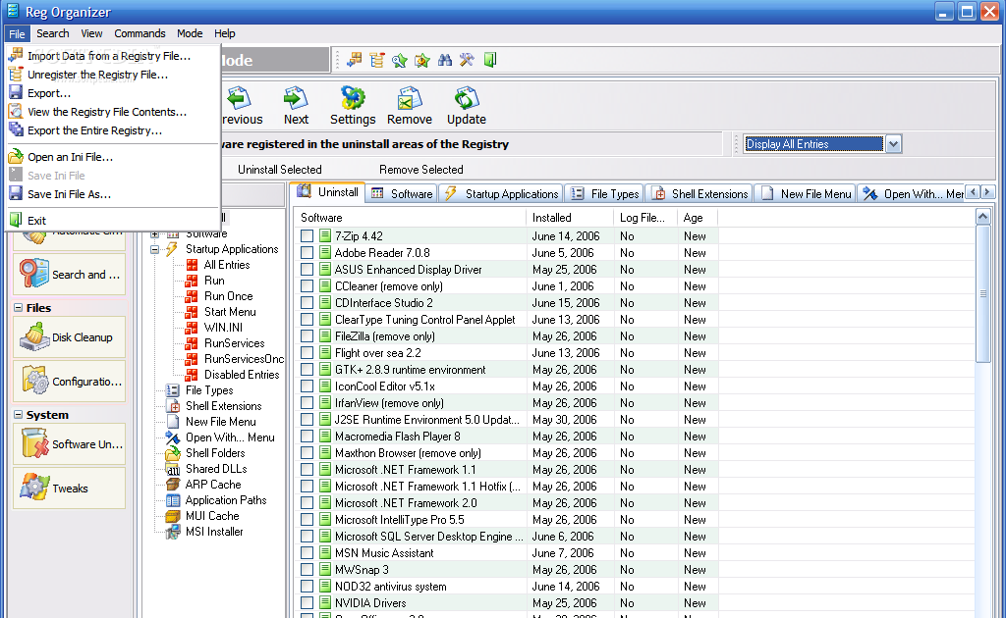Select Shared DLLs tree item

point(215,469)
